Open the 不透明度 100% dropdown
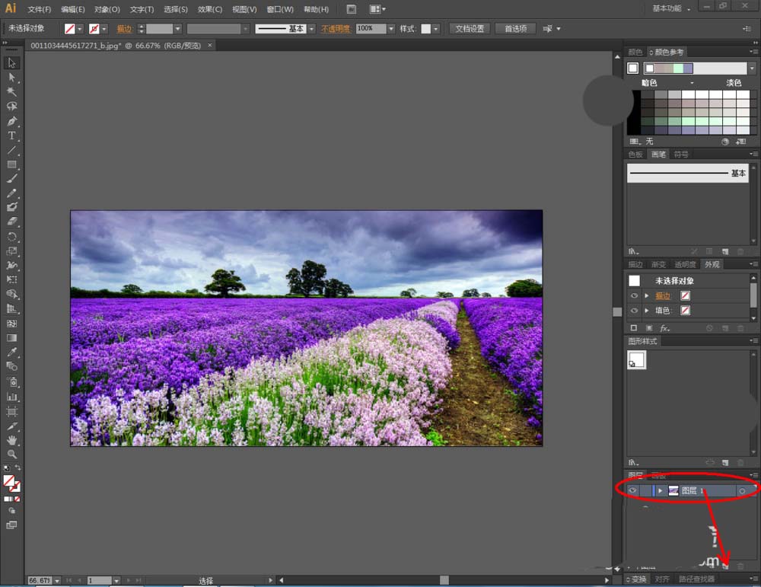The height and width of the screenshot is (587, 761). (391, 29)
